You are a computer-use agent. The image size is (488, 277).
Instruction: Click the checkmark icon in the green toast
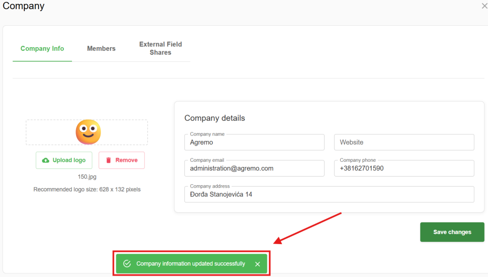[x=127, y=264]
